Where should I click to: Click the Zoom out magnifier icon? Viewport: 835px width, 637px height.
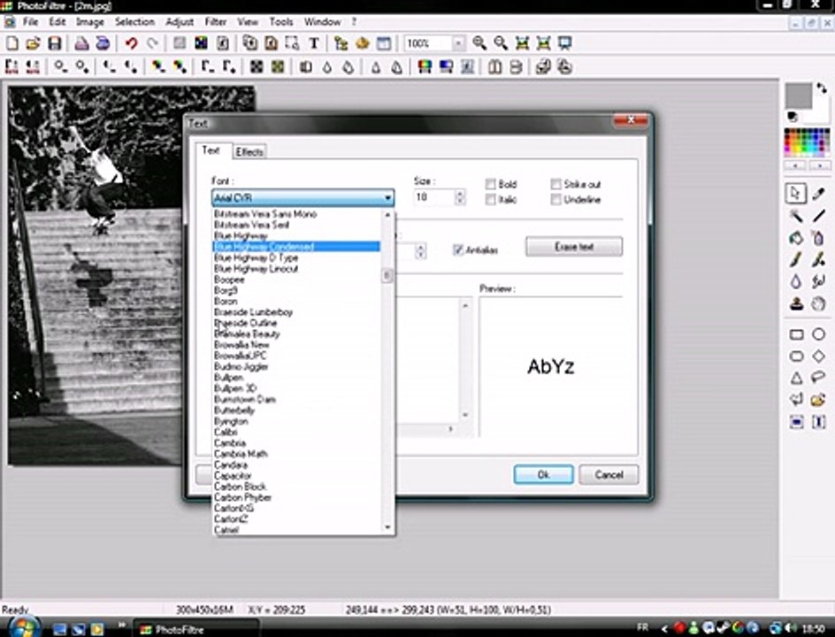501,43
